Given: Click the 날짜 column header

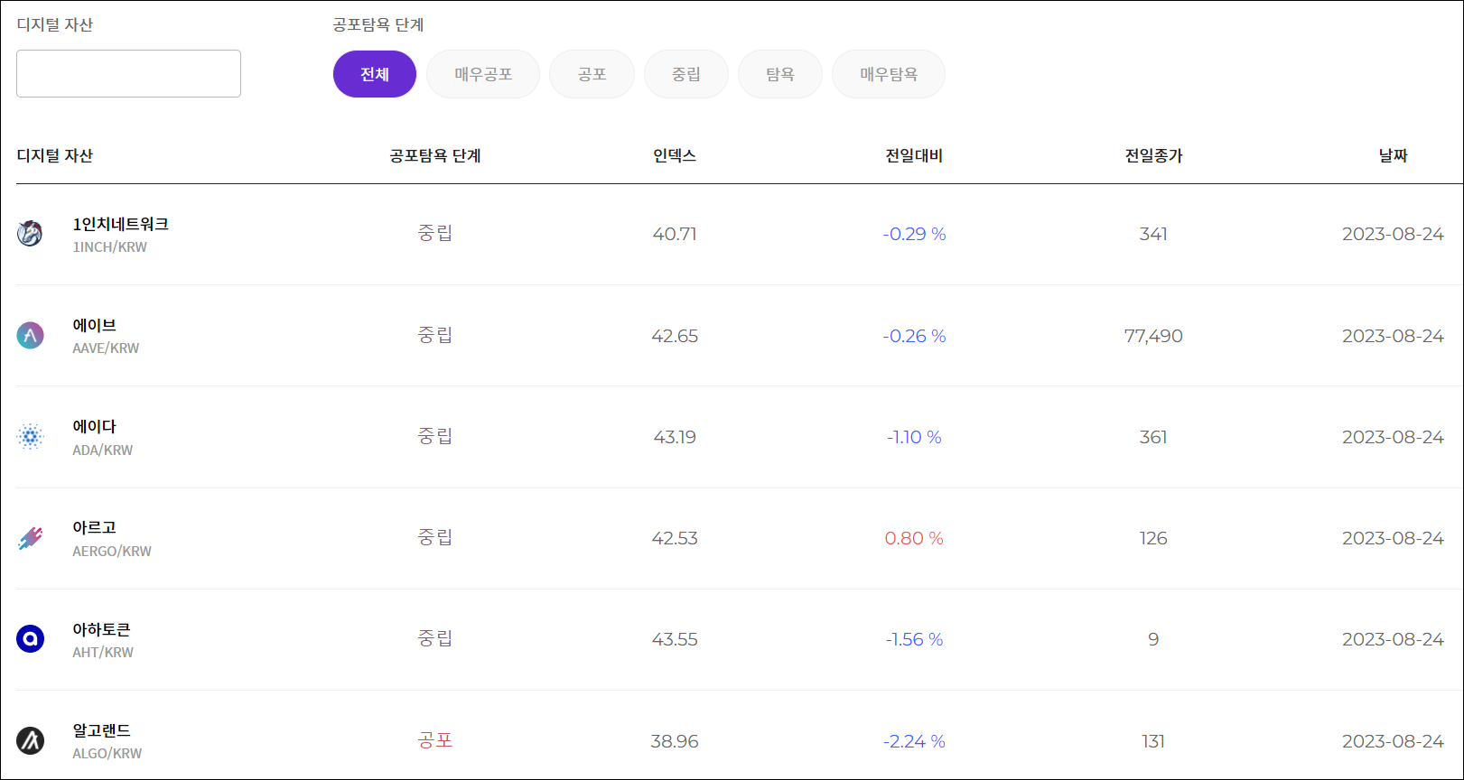Looking at the screenshot, I should click(1393, 155).
